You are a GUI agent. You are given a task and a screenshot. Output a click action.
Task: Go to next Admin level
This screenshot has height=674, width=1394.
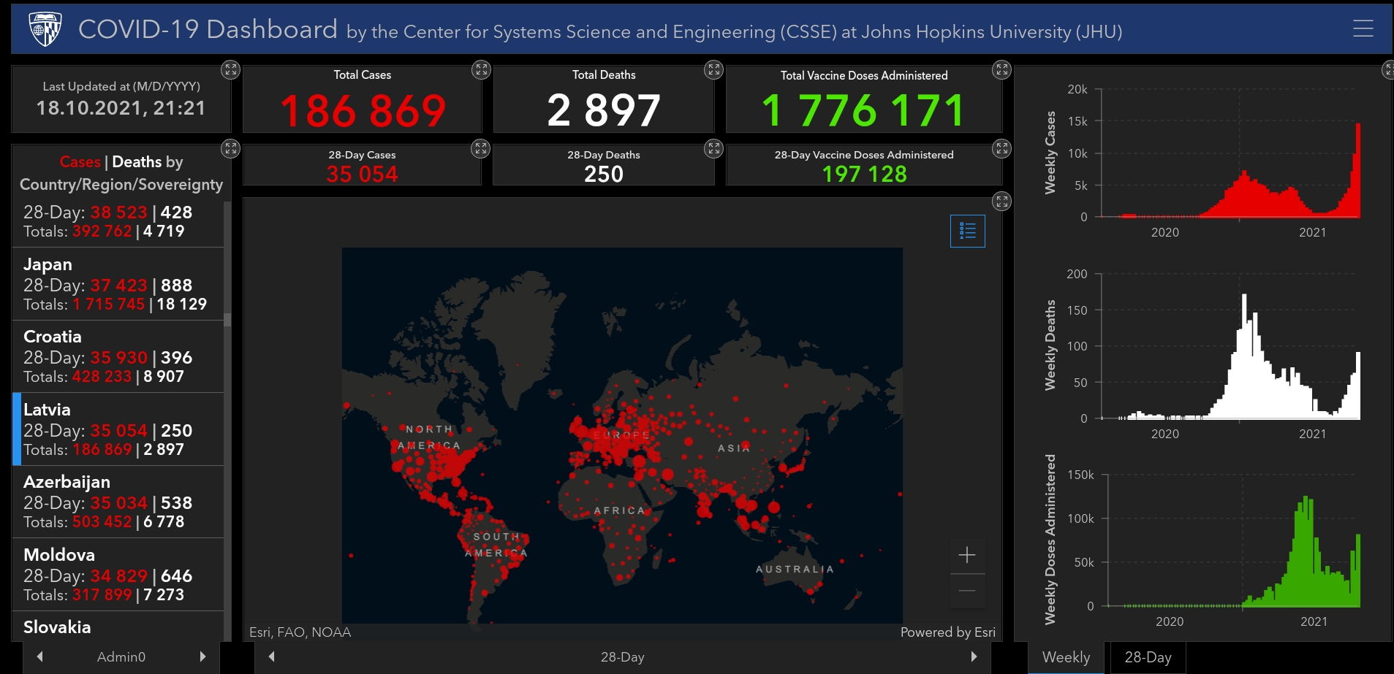[x=202, y=656]
